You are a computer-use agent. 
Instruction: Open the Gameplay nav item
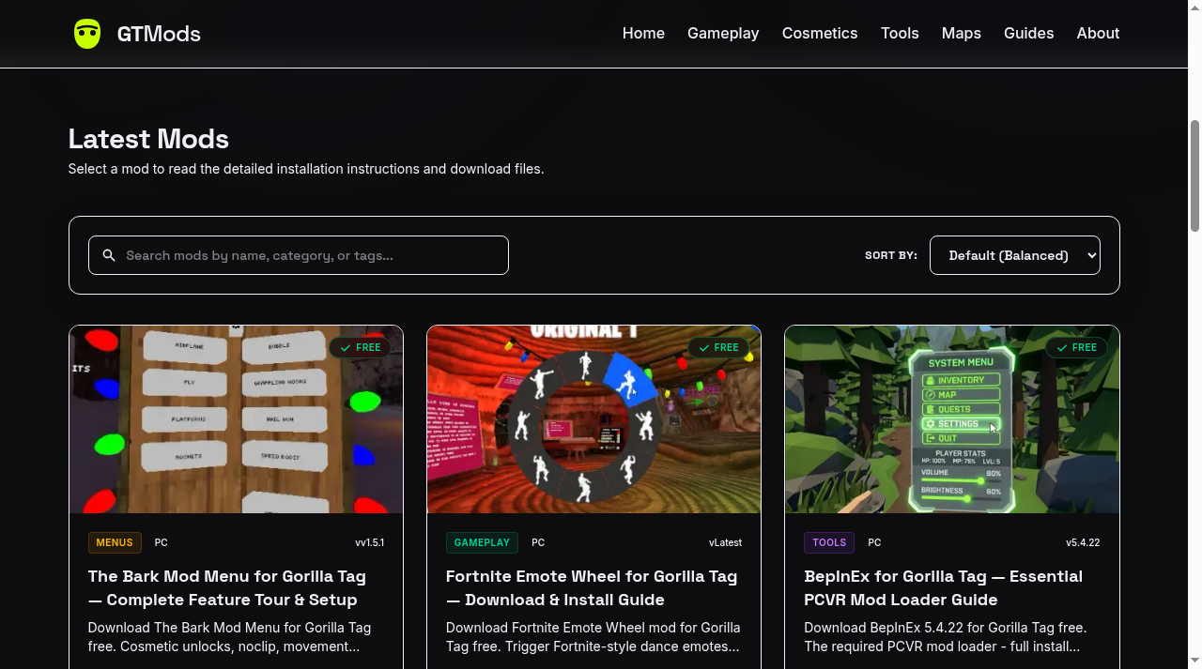pyautogui.click(x=723, y=33)
